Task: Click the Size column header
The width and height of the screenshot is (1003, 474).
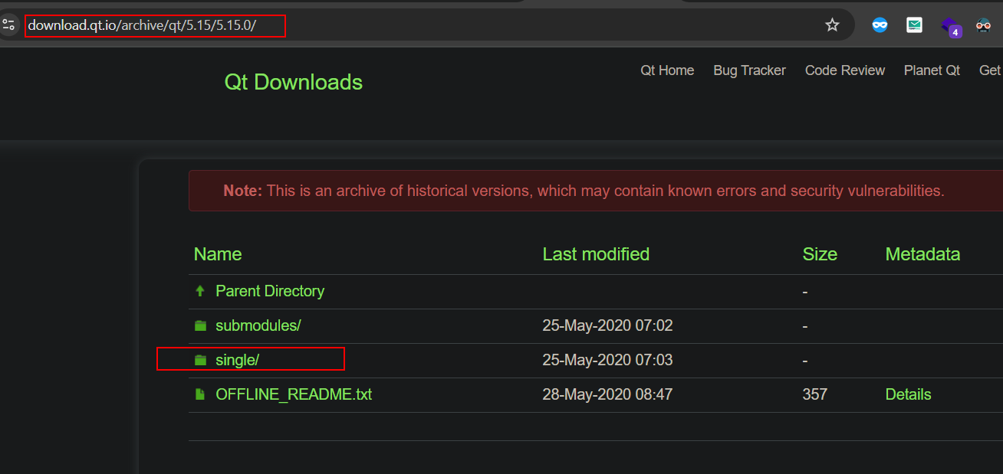Action: pos(820,254)
